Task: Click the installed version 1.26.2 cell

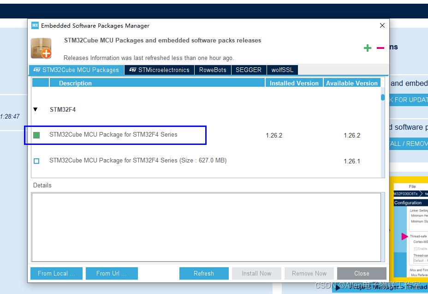Action: tap(274, 135)
